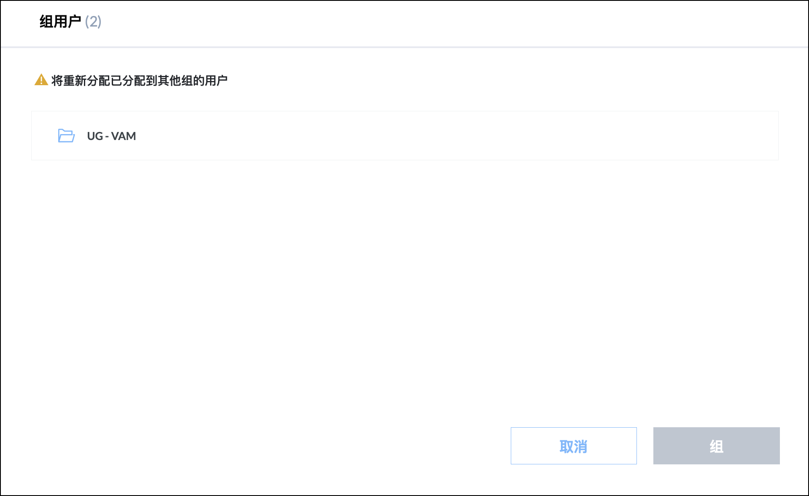
Task: Click the far right end of the UG - VAM row
Action: (x=759, y=136)
